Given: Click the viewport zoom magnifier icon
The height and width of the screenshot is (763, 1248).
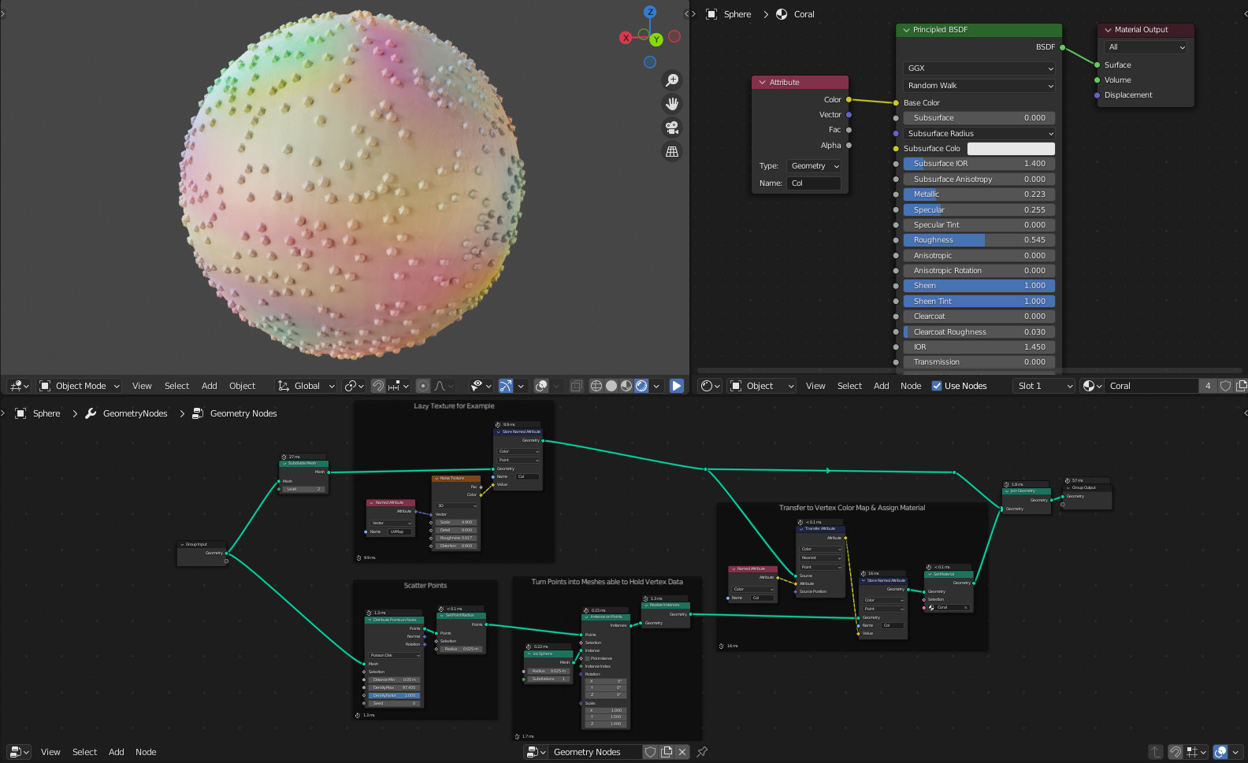Looking at the screenshot, I should point(672,80).
